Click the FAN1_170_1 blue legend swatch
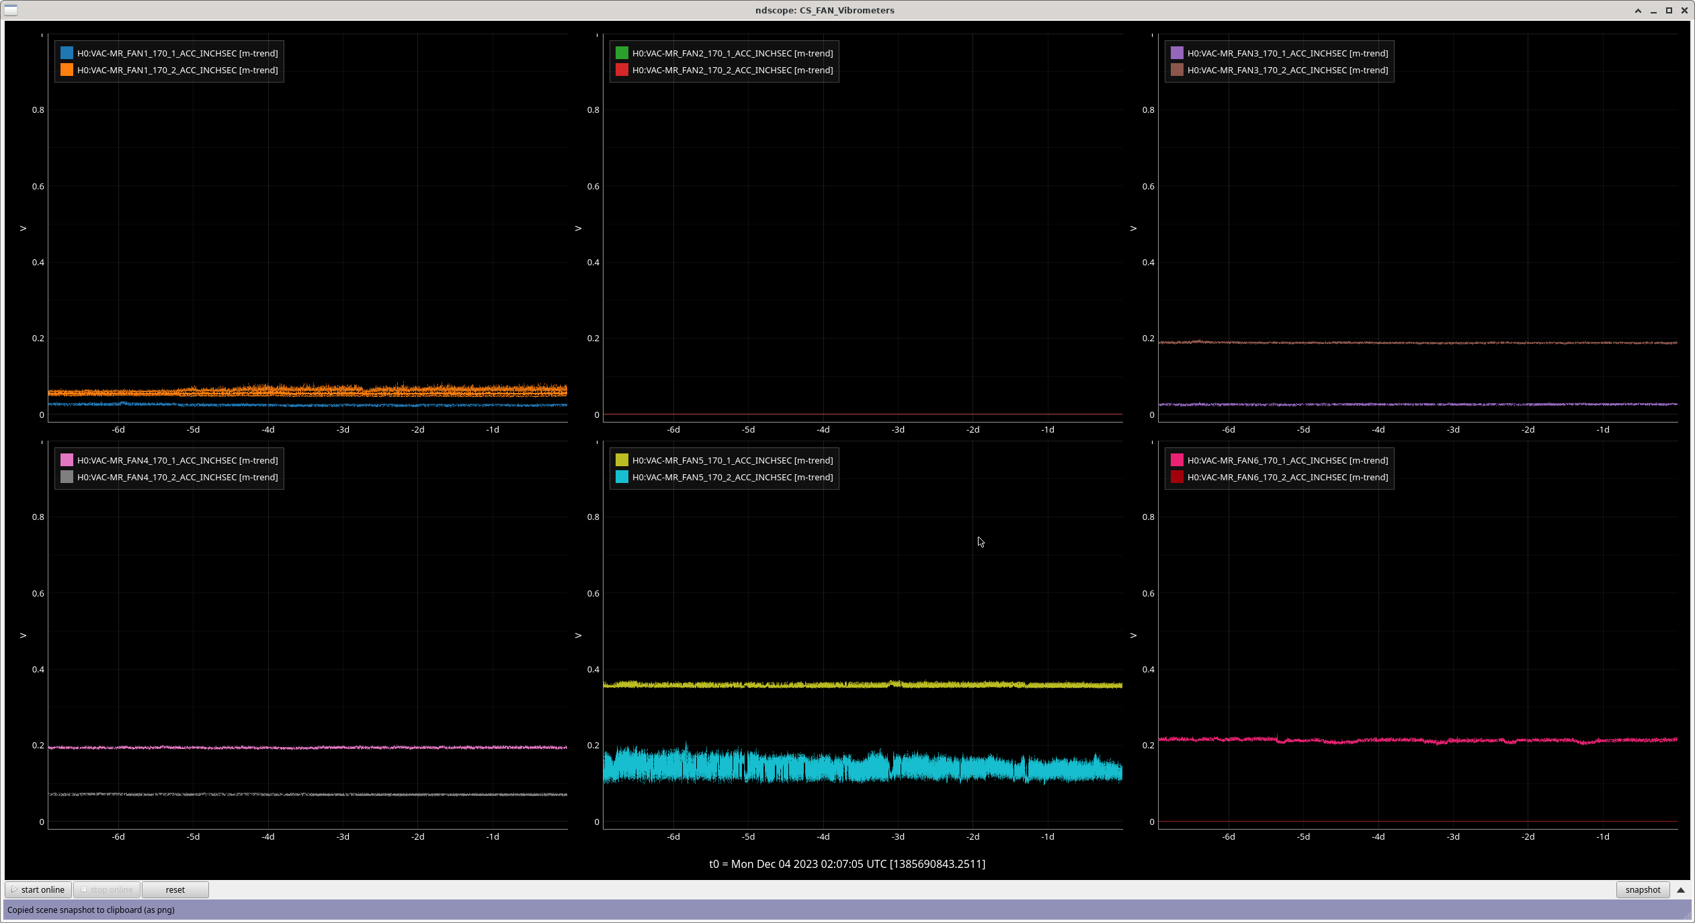The width and height of the screenshot is (1695, 923). point(67,53)
